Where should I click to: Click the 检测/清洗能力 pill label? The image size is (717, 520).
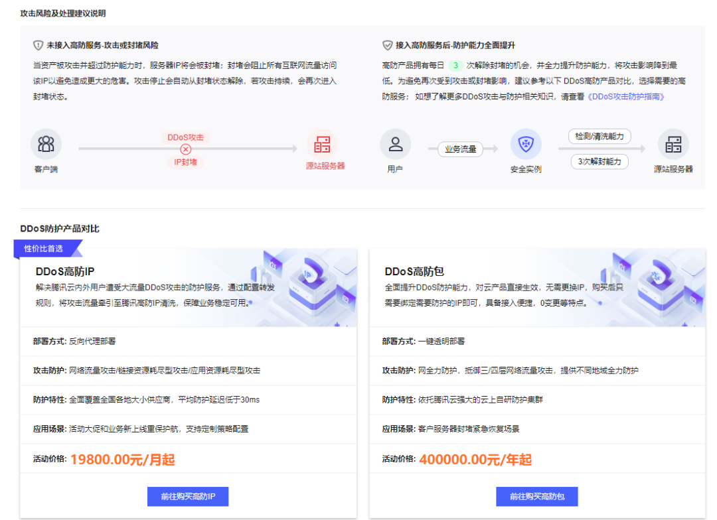tap(599, 136)
